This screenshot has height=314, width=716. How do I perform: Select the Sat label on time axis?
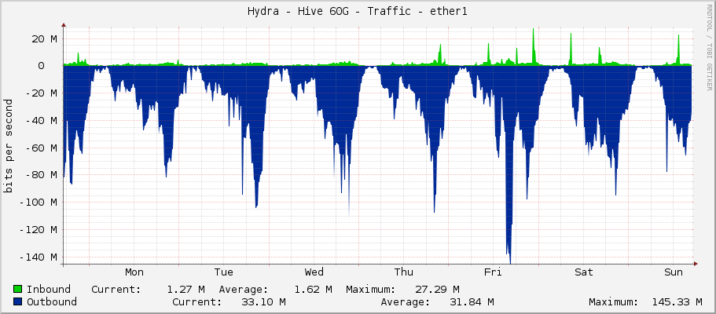pyautogui.click(x=583, y=272)
